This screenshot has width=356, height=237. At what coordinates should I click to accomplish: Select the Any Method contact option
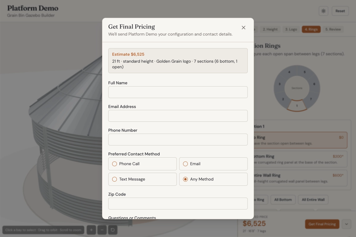point(213,179)
